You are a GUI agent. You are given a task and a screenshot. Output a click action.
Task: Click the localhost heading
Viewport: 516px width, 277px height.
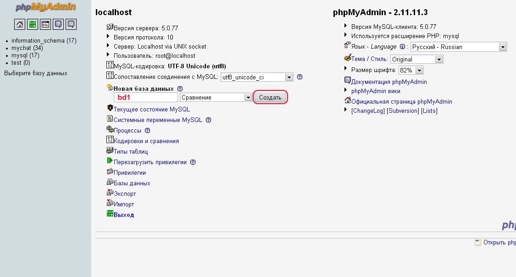pos(114,12)
